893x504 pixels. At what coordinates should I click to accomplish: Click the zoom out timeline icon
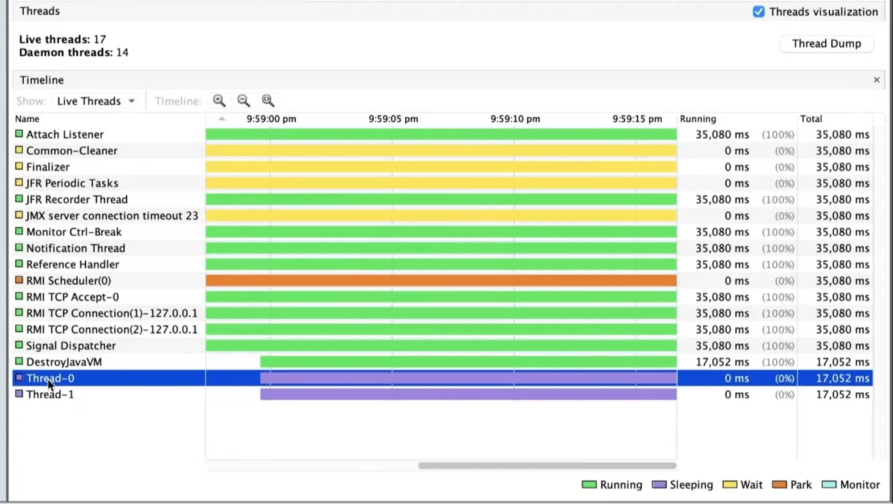pos(244,101)
